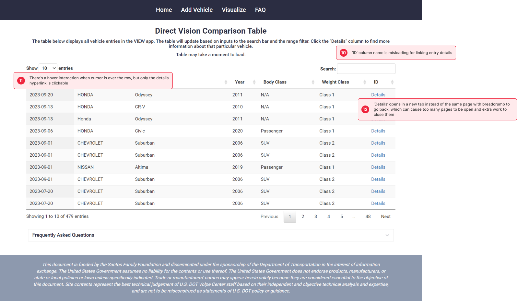
Task: Open the Show entries count dropdown
Action: coord(48,68)
